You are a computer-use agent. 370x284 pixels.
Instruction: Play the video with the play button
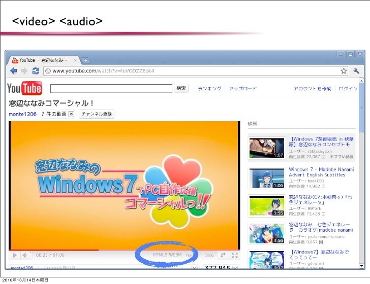15,255
